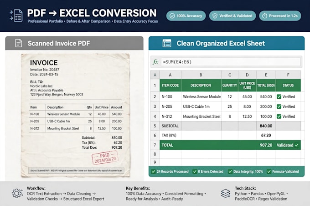Select row header 5 for SUBTOTAL
The height and width of the screenshot is (206, 310).
point(155,126)
